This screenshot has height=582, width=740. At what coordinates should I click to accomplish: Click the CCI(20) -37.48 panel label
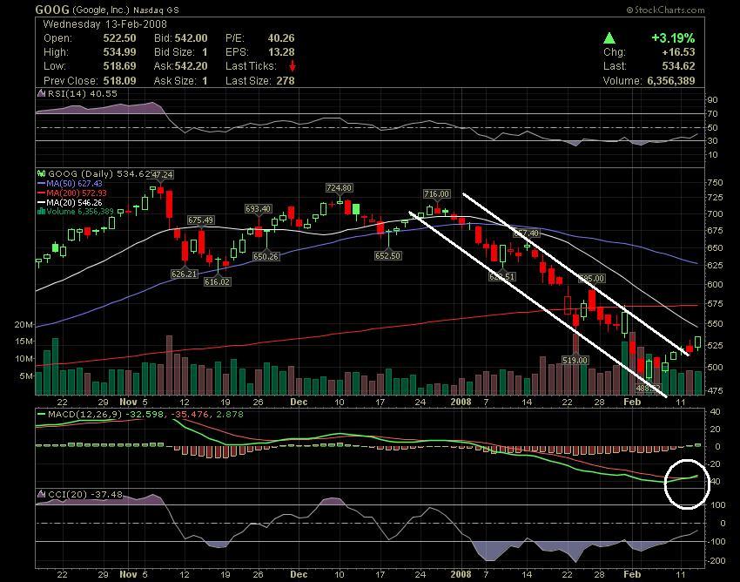pos(85,495)
